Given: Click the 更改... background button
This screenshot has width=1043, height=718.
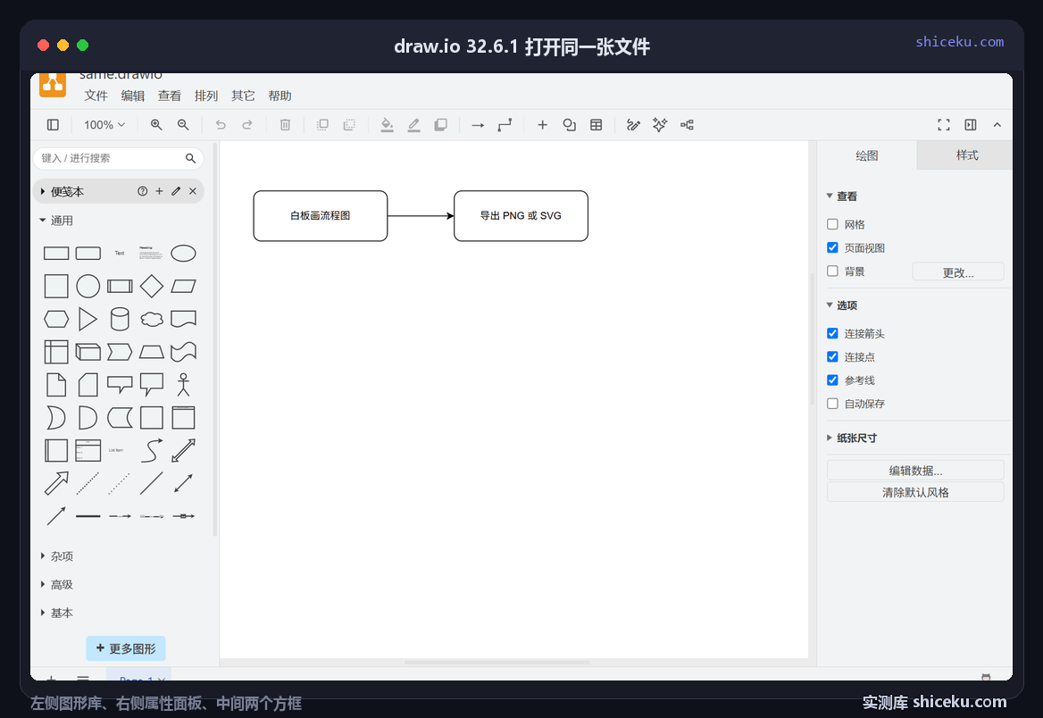Looking at the screenshot, I should click(958, 272).
